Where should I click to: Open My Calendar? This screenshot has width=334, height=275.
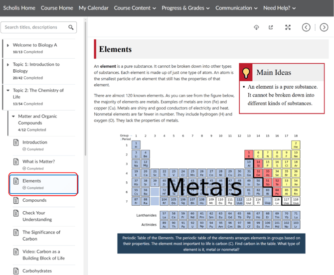[94, 8]
